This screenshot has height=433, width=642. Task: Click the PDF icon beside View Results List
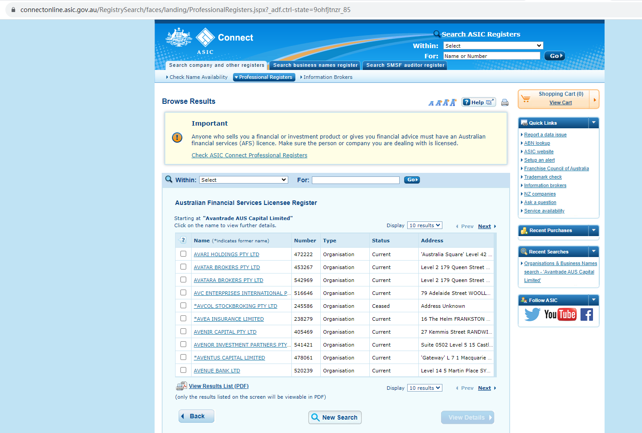click(x=181, y=386)
